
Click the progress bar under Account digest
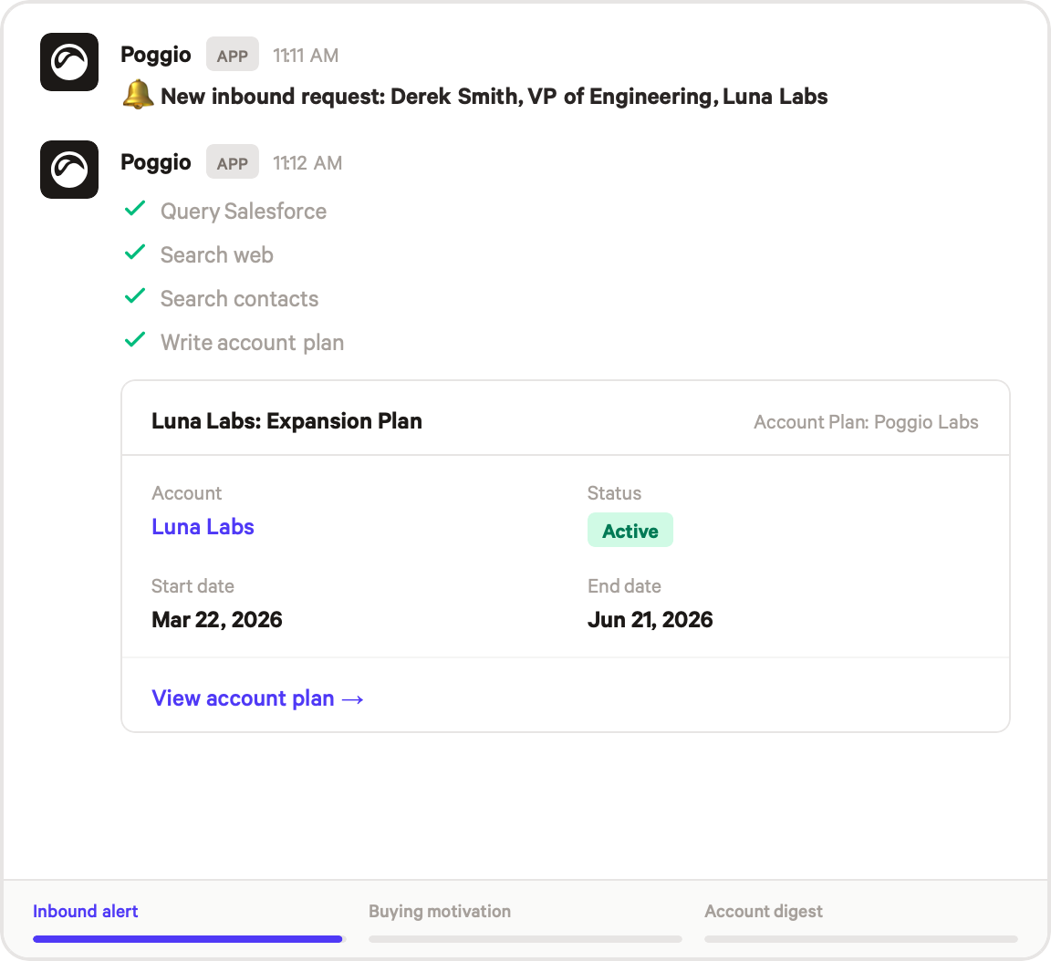click(860, 938)
